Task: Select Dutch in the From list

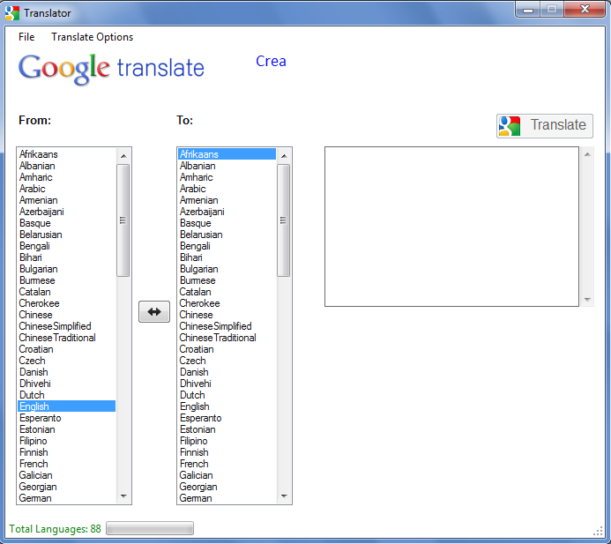Action: tap(67, 395)
